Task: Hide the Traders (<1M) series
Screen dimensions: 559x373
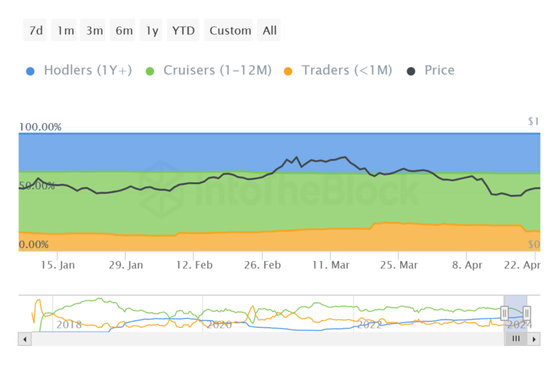Action: pyautogui.click(x=338, y=70)
